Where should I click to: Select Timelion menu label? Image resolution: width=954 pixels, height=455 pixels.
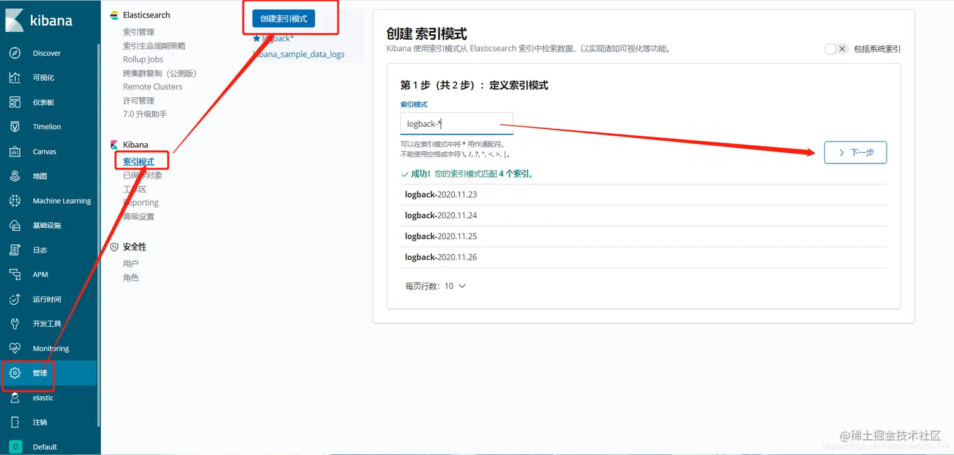pyautogui.click(x=47, y=127)
